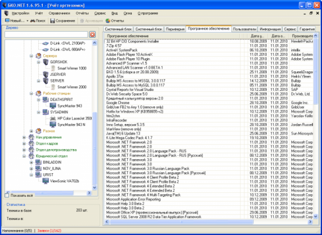
Task: Sort by Програмное обеспечение column header
Action: pyautogui.click(x=172, y=36)
